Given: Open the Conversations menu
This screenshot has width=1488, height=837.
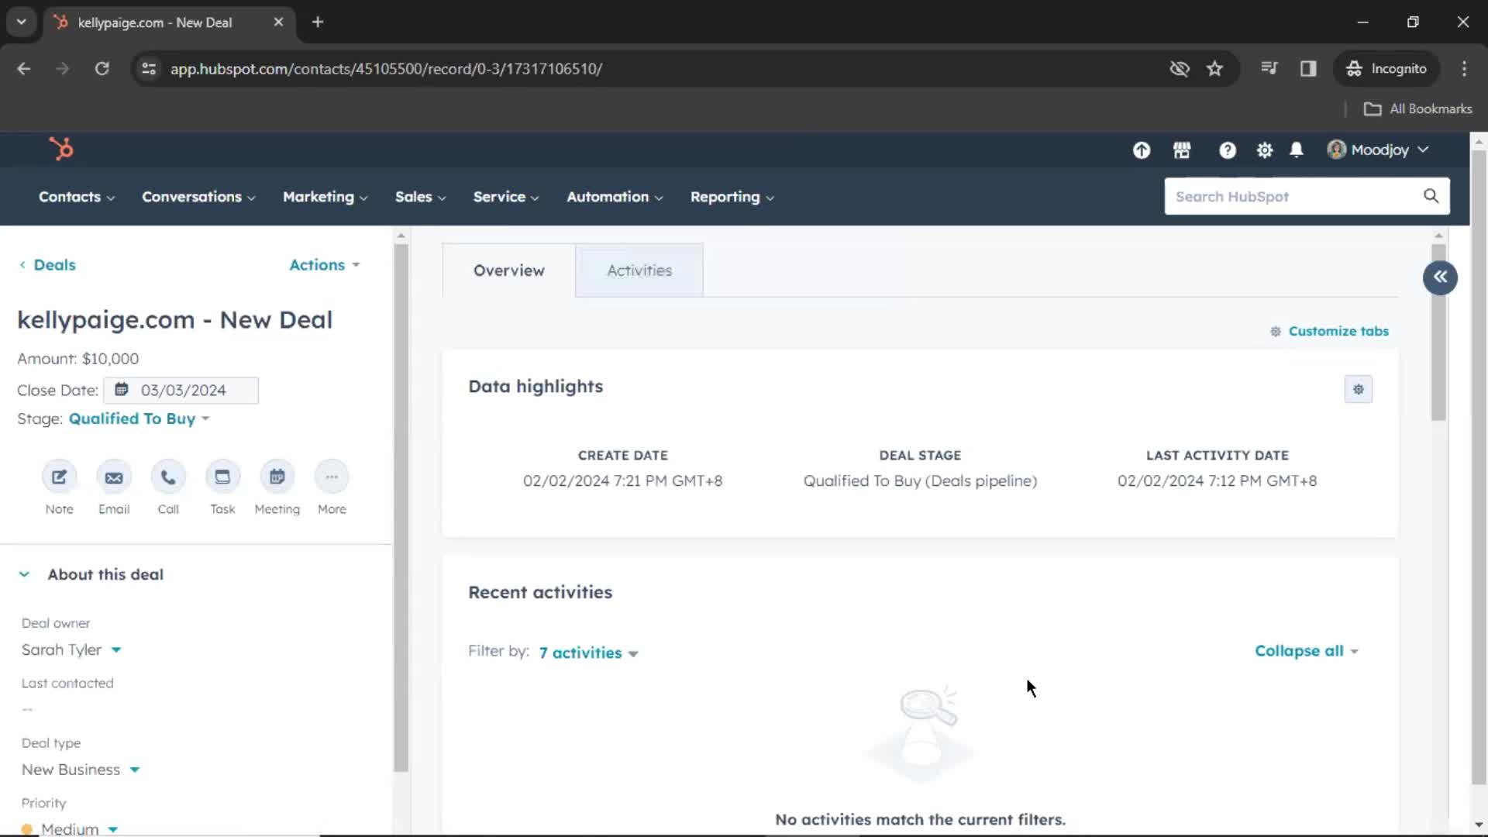Looking at the screenshot, I should click(198, 197).
